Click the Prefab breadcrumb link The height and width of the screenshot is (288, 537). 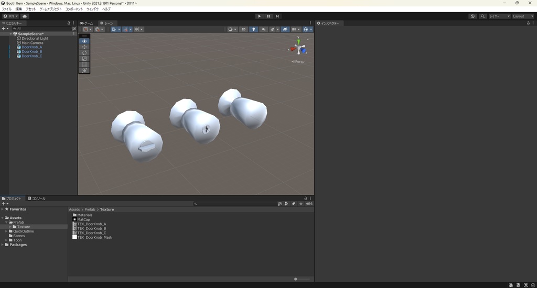[90, 209]
